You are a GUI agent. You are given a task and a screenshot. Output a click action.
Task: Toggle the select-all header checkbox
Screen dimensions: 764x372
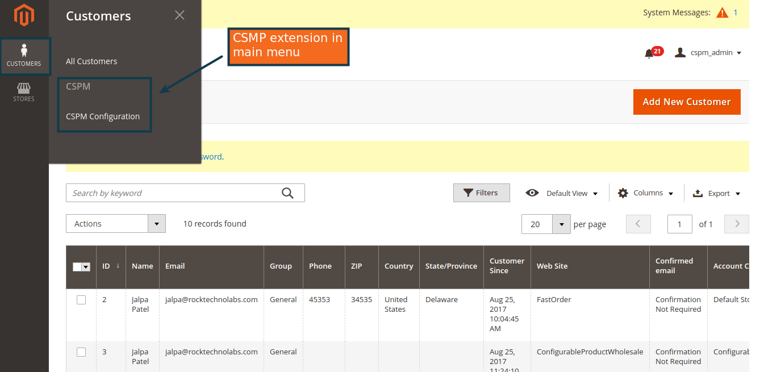77,266
